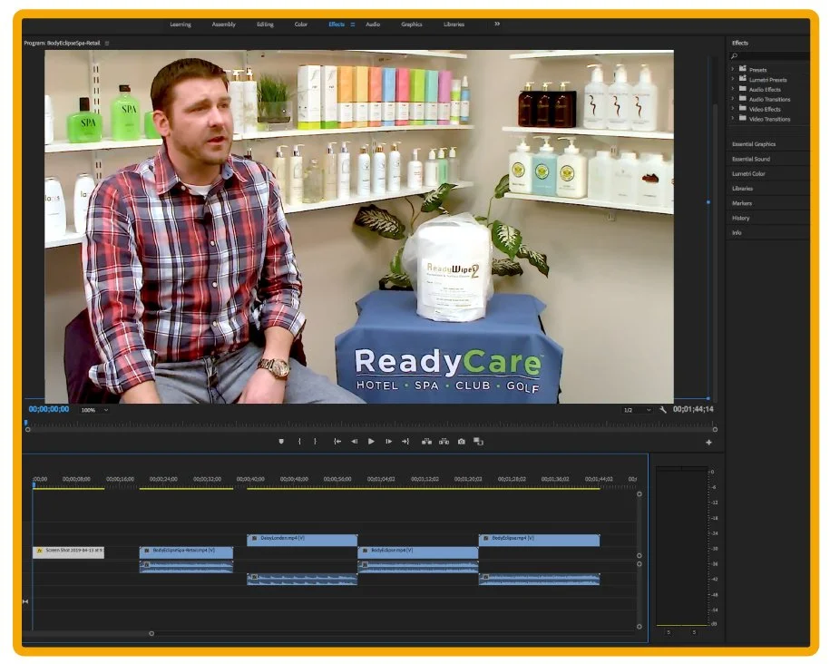Viewport: 830px width, 664px height.
Task: Switch to the Learning workspace
Action: [x=181, y=24]
